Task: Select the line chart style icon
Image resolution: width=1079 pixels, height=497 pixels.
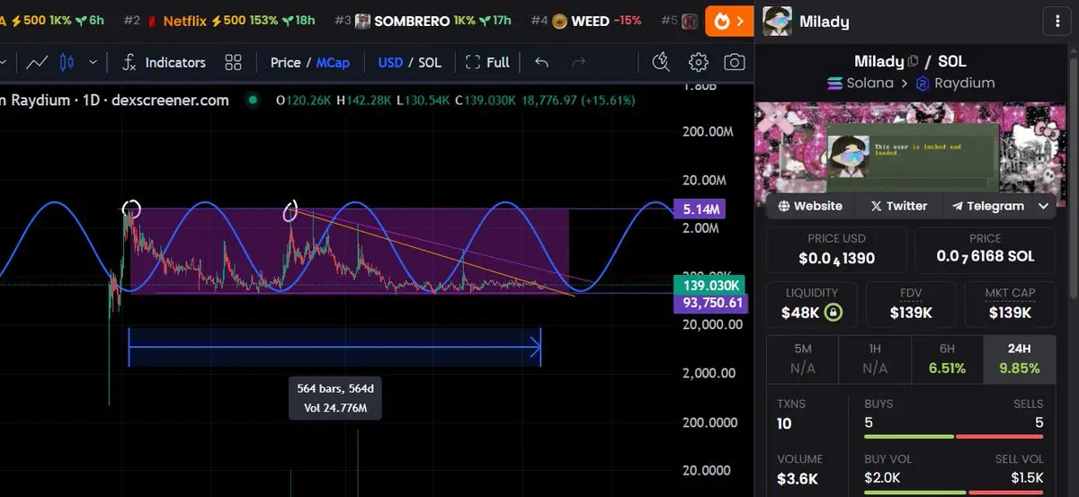Action: coord(38,62)
